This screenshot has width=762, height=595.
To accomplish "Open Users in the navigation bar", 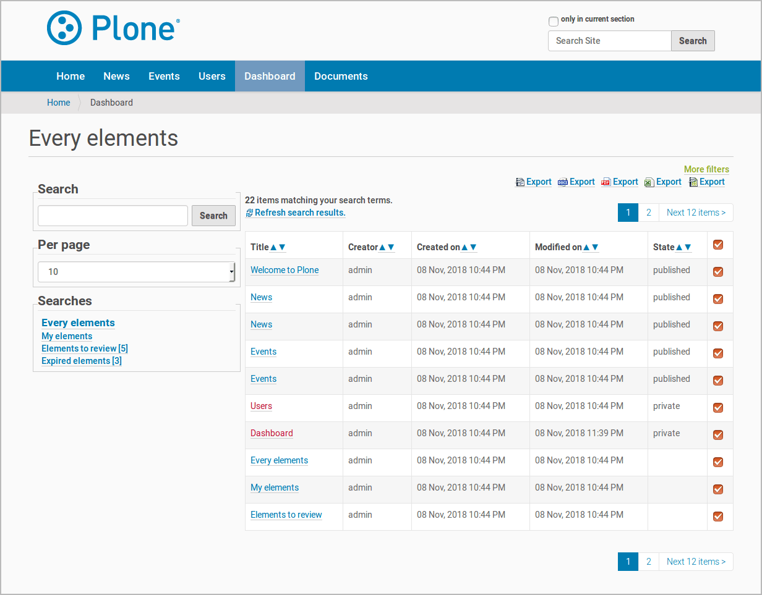I will [x=212, y=76].
